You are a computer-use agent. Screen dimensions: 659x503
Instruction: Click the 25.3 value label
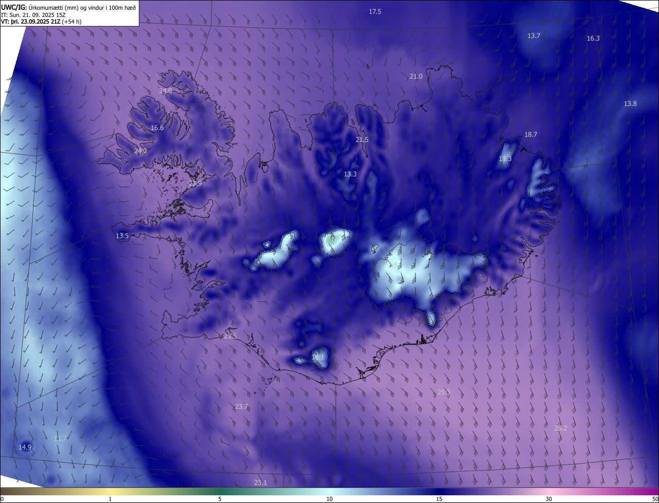[x=444, y=392]
